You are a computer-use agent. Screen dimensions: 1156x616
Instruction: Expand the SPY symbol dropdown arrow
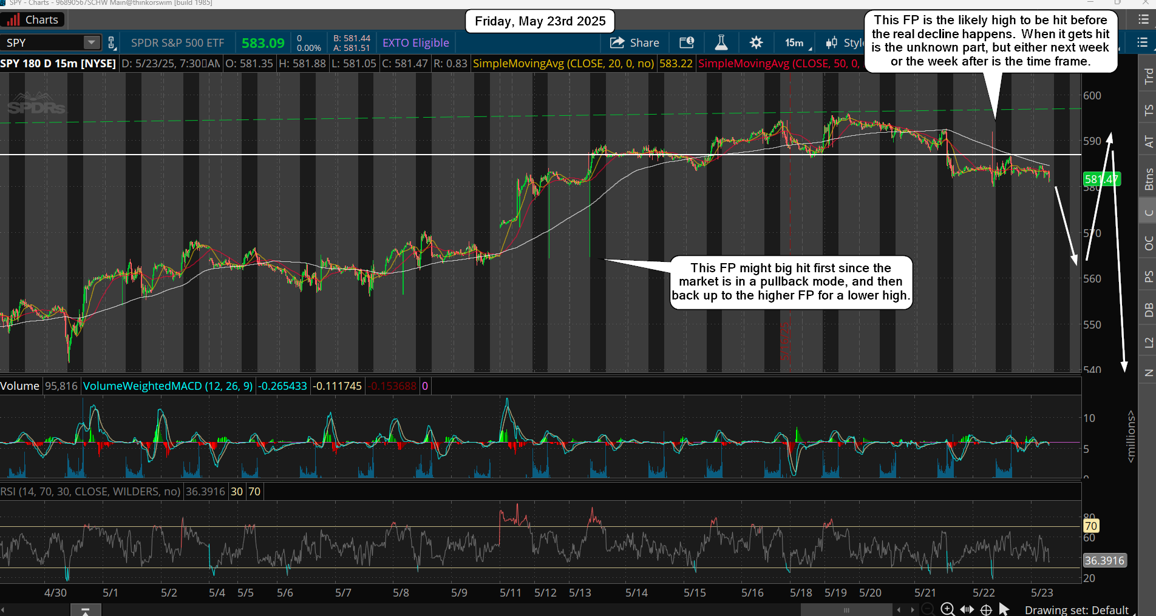(92, 42)
